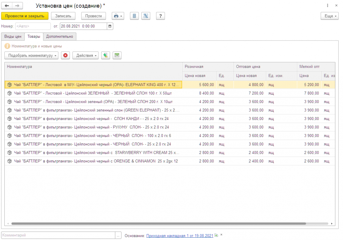The image size is (343, 240).
Task: Open link Приходная накладная 1 от 19.08.2021
Action: click(180, 236)
